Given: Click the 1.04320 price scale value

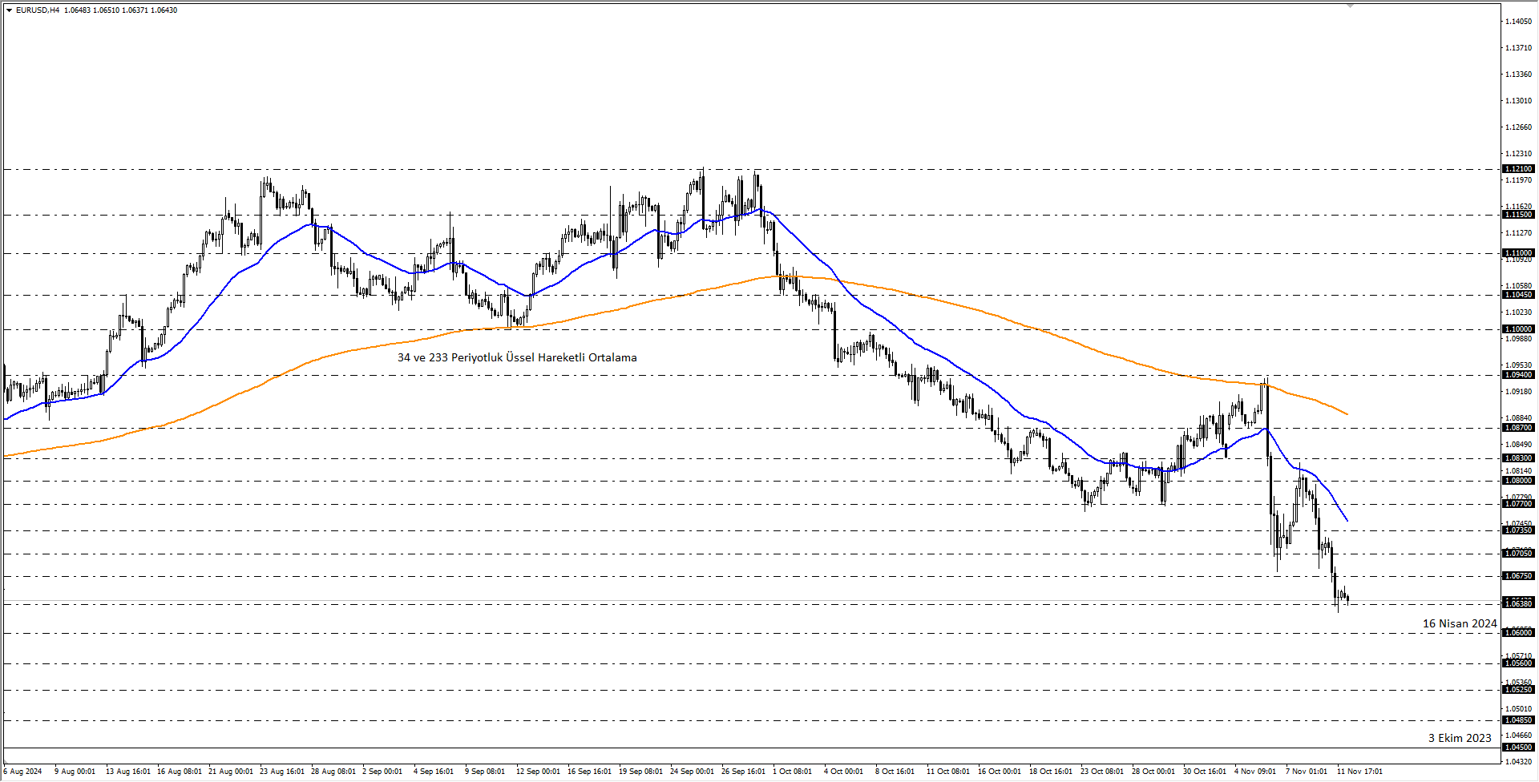Looking at the screenshot, I should (1518, 761).
